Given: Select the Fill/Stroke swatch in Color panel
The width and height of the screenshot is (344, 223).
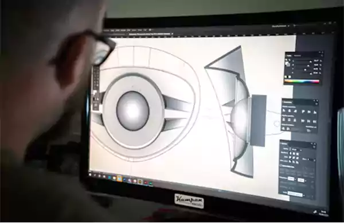Looking at the screenshot, I should tap(288, 64).
